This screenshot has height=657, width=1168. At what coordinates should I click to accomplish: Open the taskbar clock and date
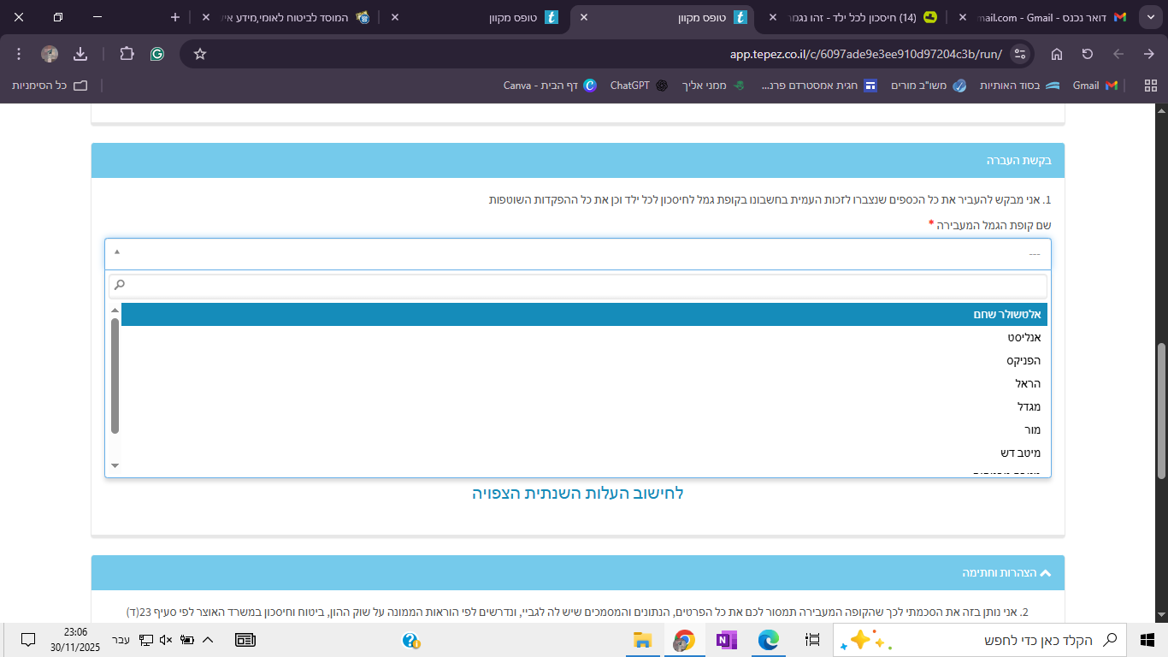pos(75,640)
